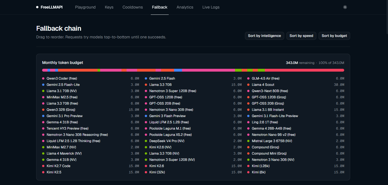Click the Qwen3 32B (Groq) label
Viewport: 388px width, 185px height.
coord(61,110)
